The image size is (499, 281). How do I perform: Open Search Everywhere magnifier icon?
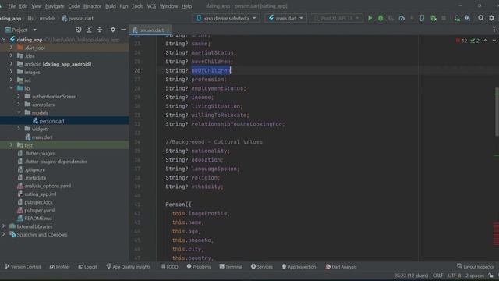(x=481, y=18)
